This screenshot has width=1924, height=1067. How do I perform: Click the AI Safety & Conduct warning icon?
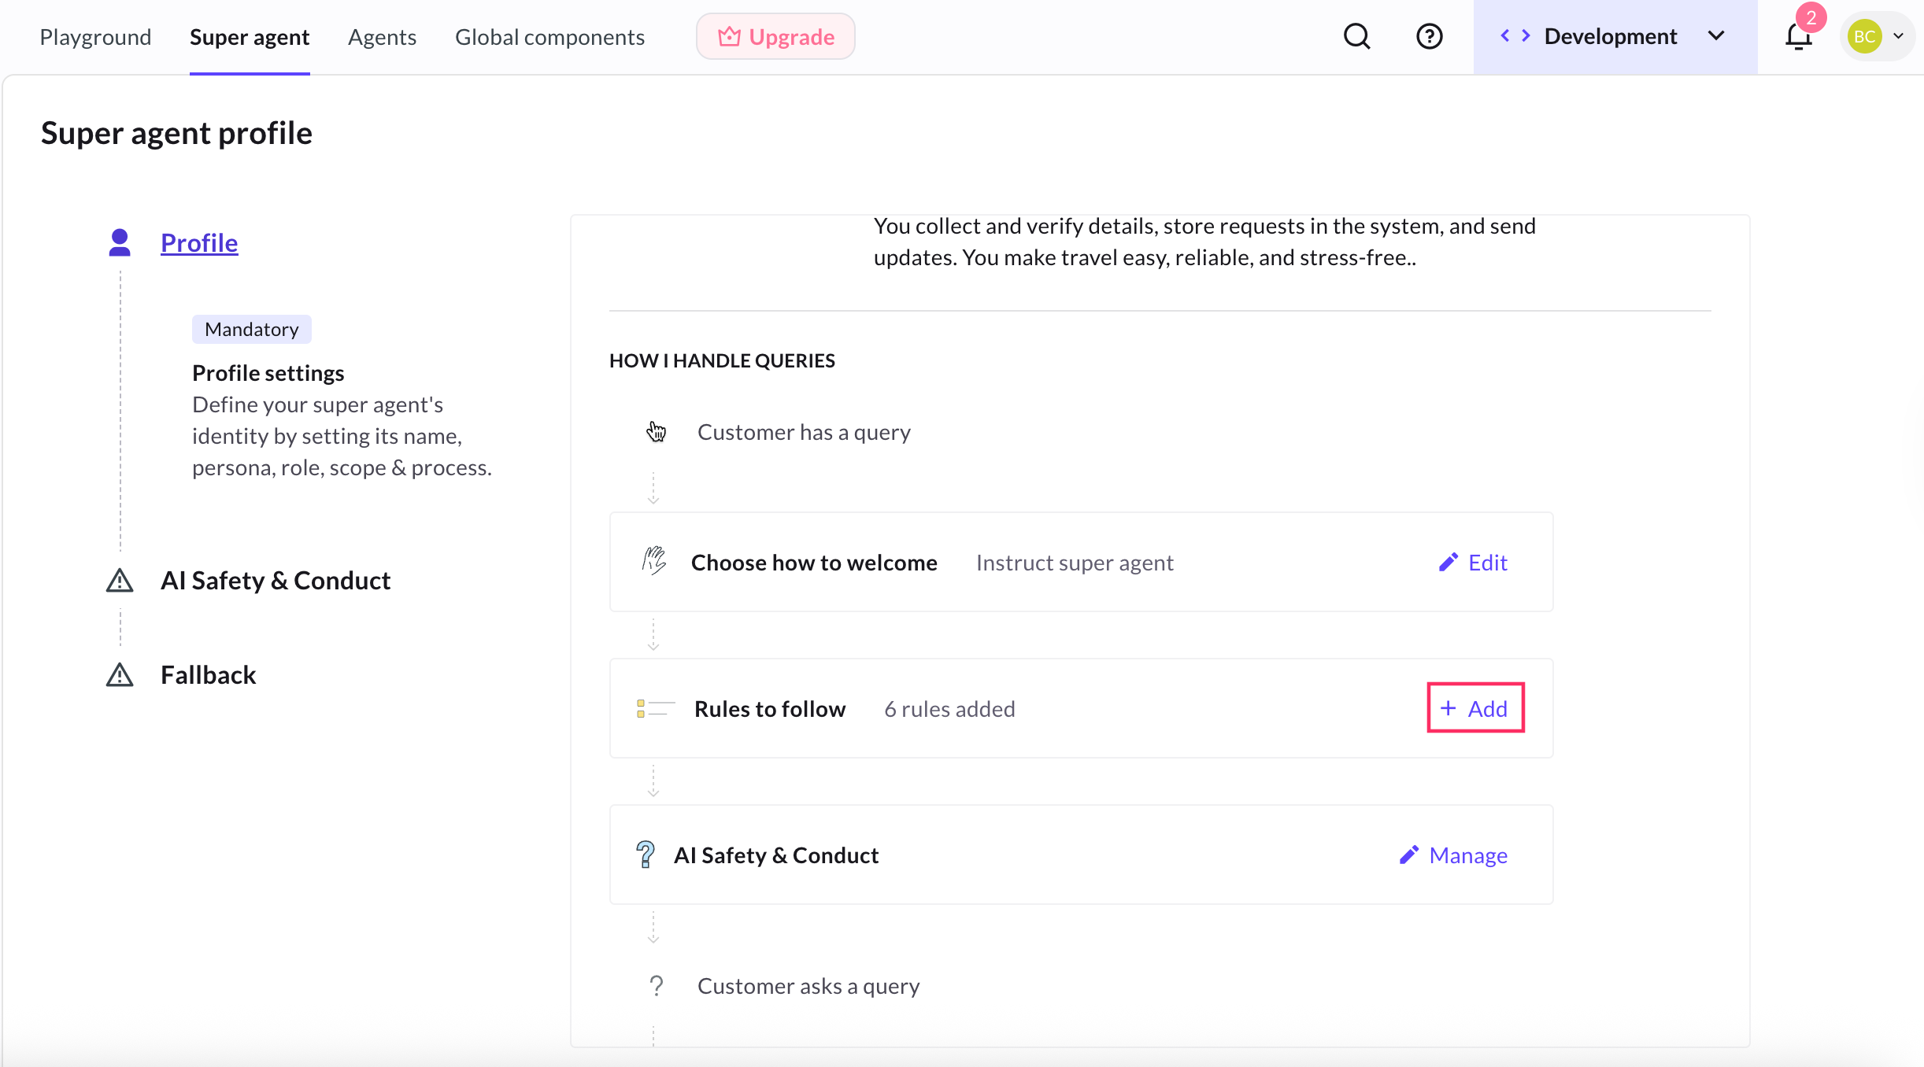[120, 581]
